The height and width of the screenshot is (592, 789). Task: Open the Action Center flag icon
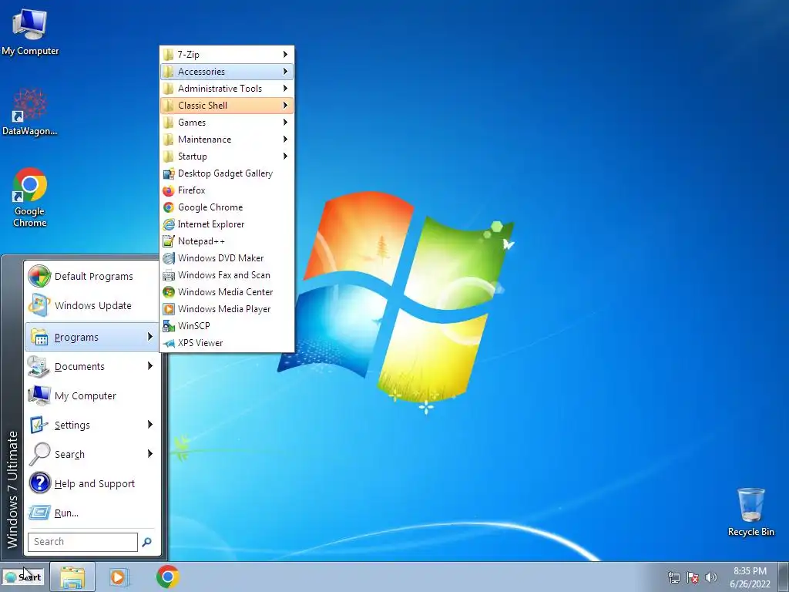tap(693, 577)
